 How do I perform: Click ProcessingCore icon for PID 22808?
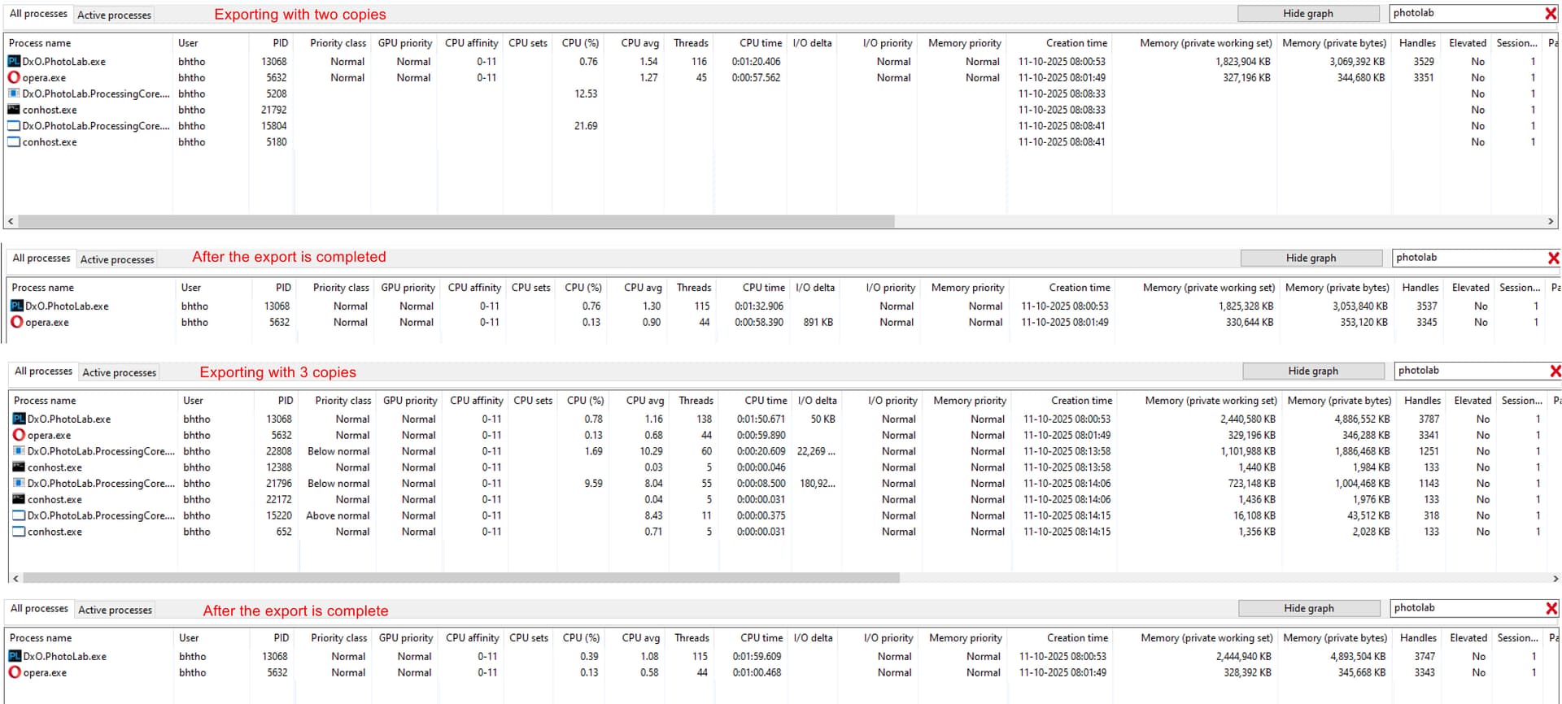coord(19,451)
